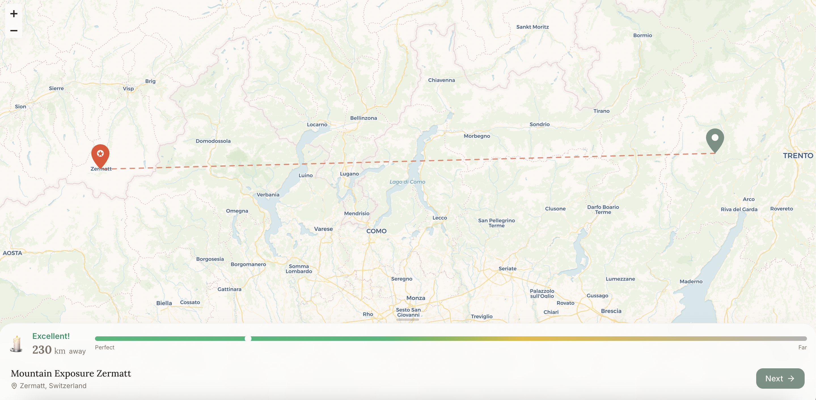816x400 pixels.
Task: Click the red Zermatt target pin
Action: point(100,154)
